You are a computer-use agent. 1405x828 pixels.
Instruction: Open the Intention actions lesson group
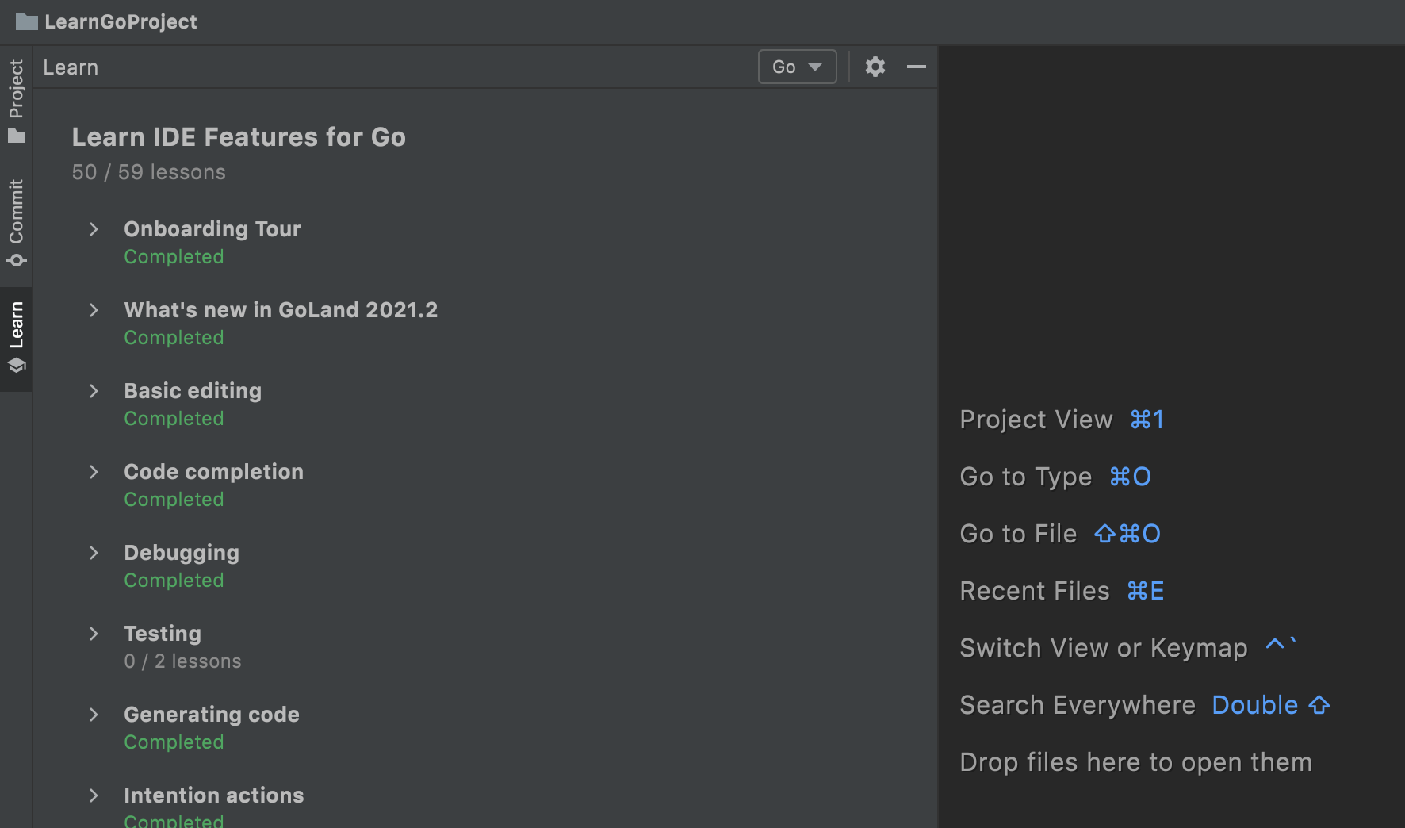coord(214,795)
